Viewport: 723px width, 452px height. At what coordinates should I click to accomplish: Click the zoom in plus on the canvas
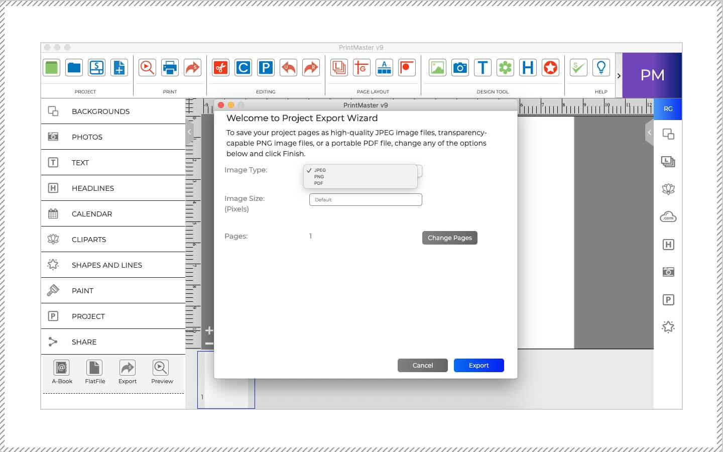(209, 330)
